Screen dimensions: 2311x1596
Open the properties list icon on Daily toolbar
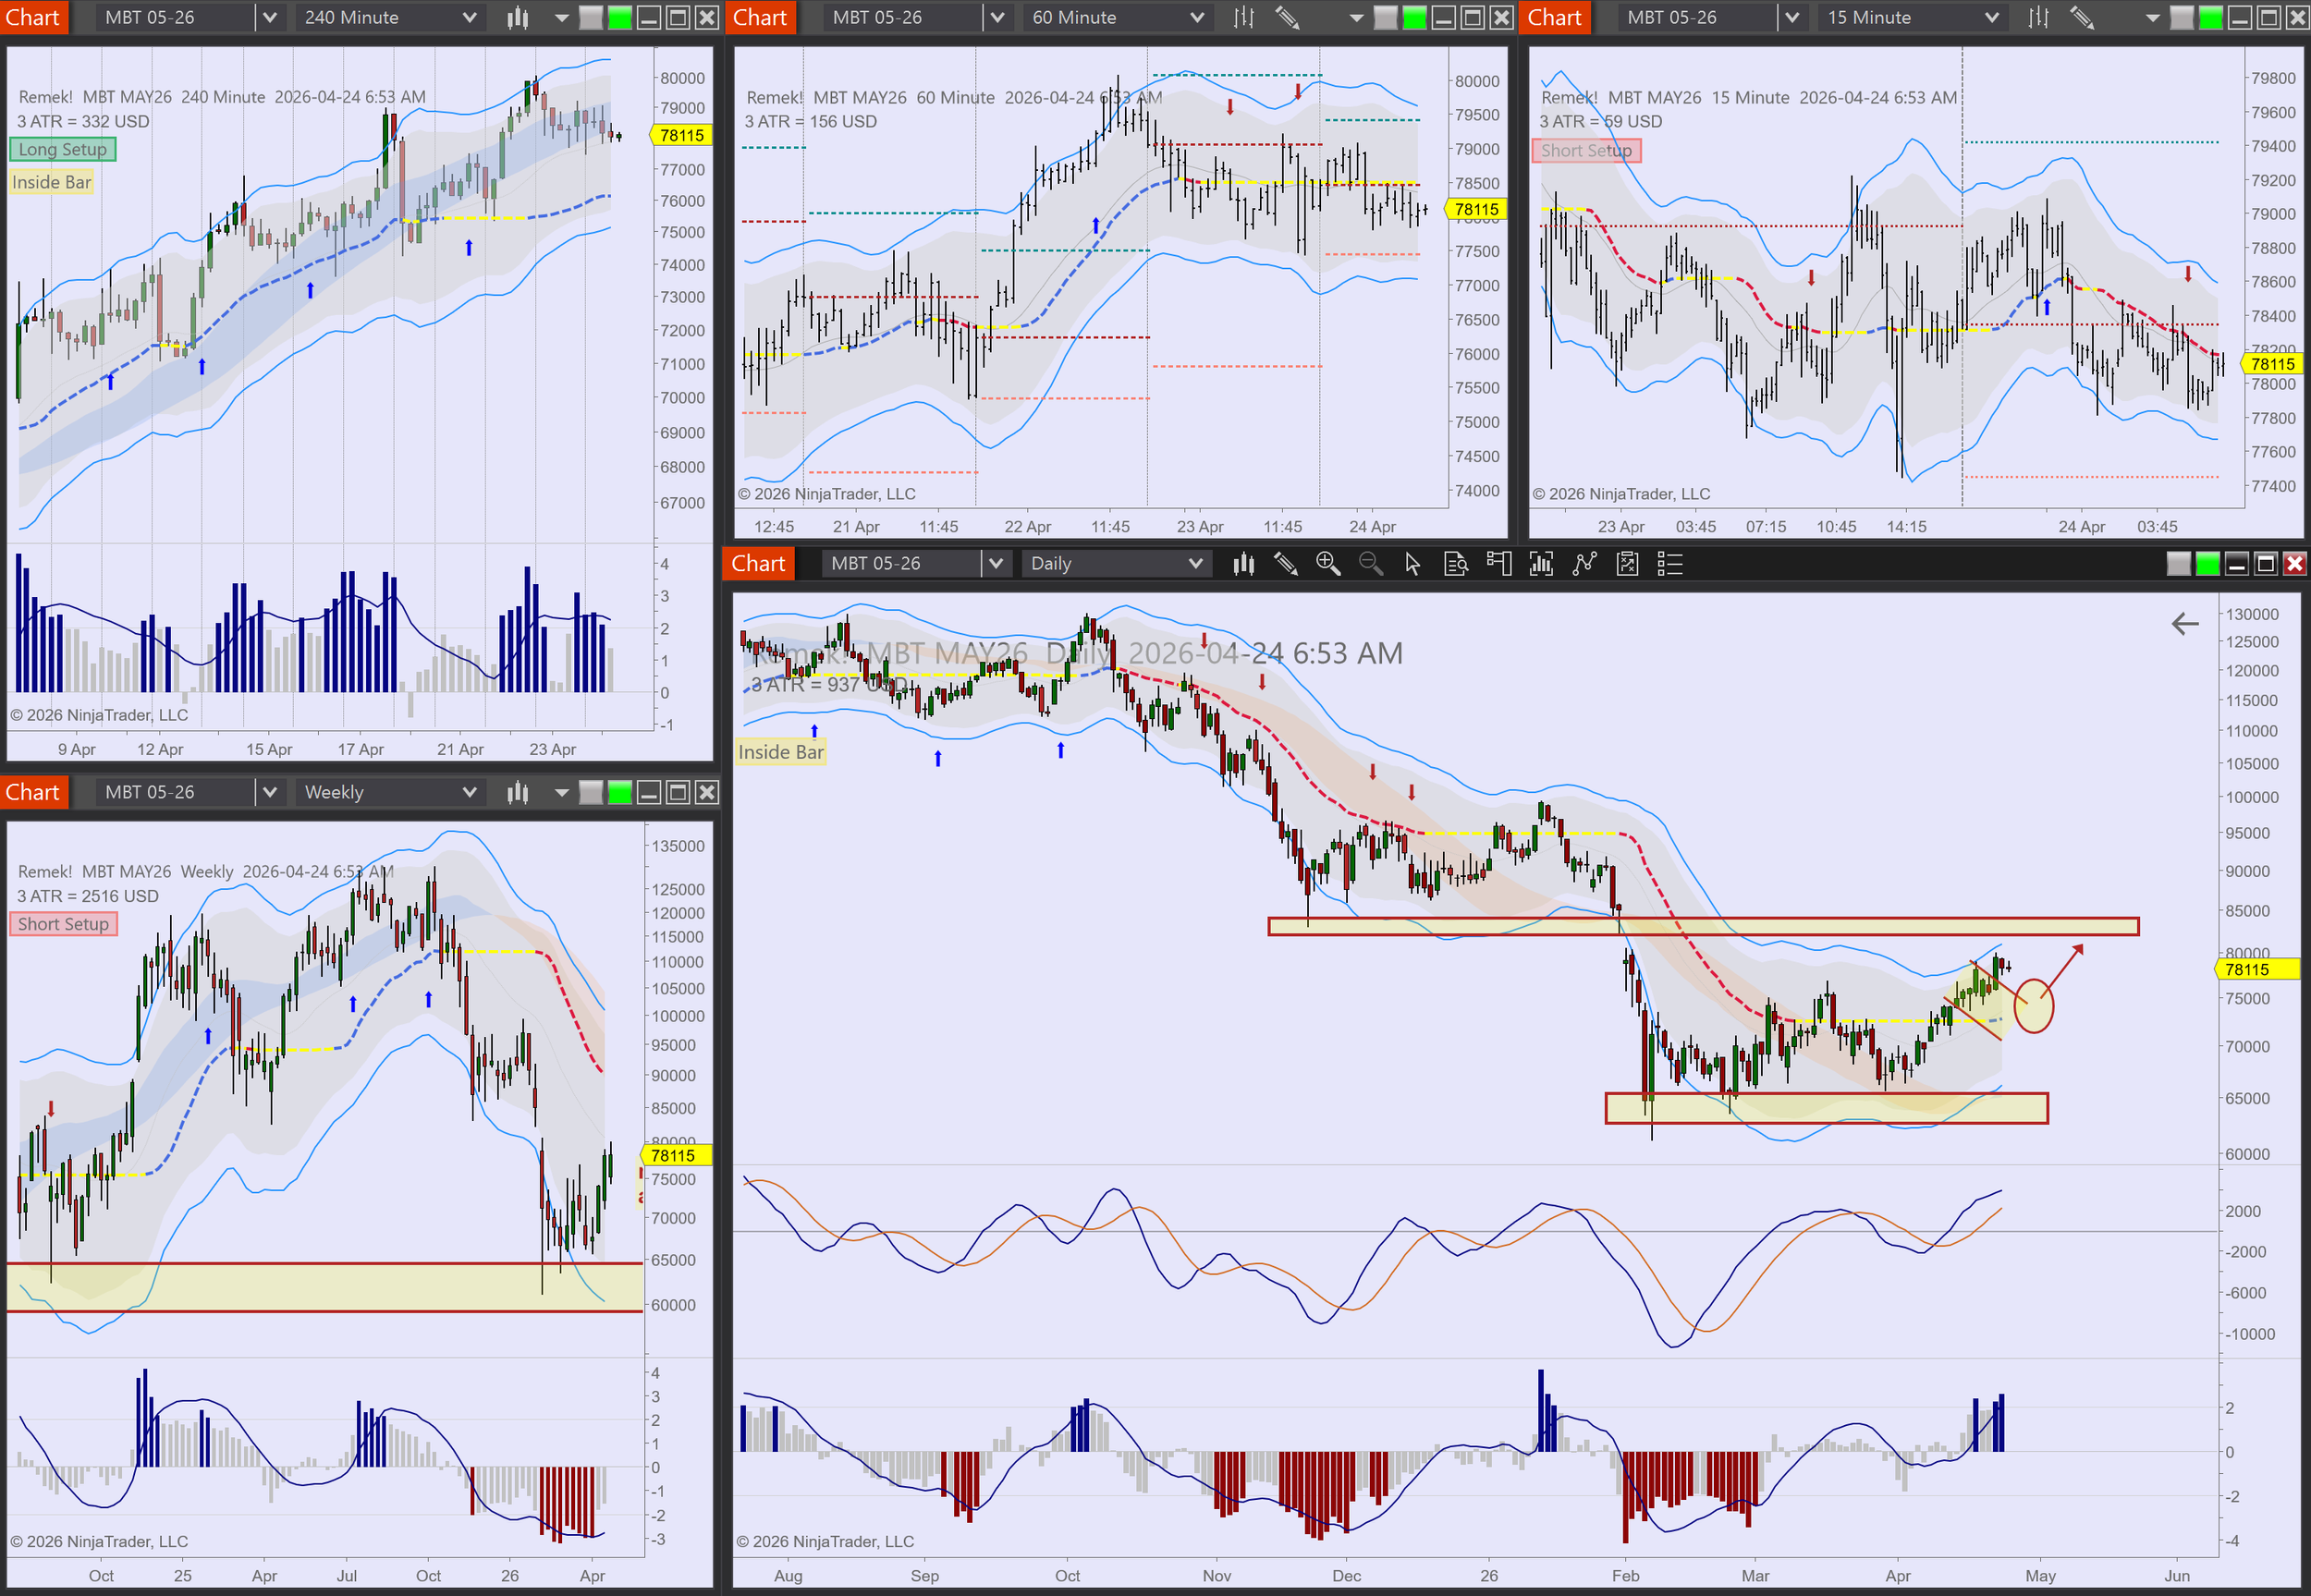1669,564
